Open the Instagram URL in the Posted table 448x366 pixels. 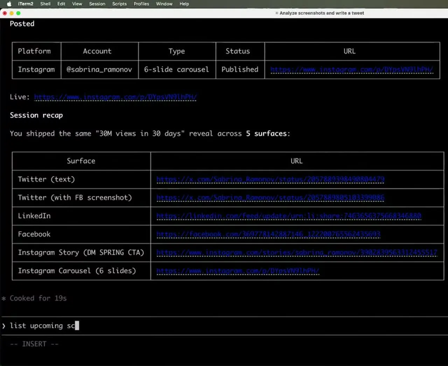point(352,69)
